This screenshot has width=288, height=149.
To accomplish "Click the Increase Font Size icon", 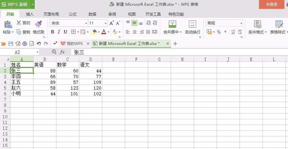I will click(112, 23).
